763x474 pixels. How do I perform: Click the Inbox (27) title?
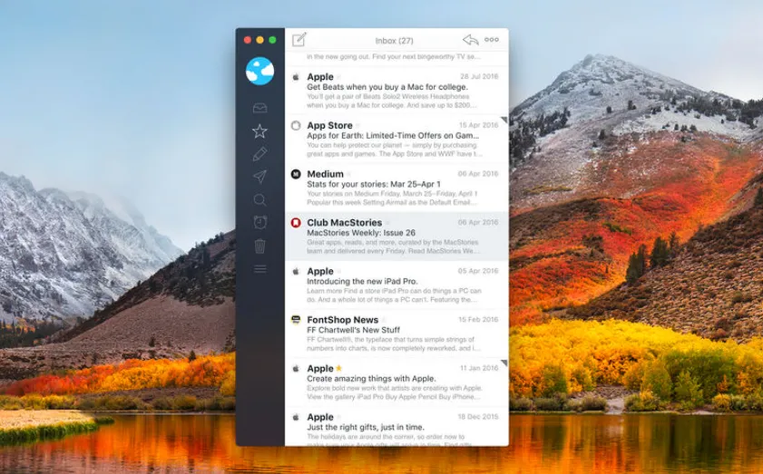click(394, 41)
